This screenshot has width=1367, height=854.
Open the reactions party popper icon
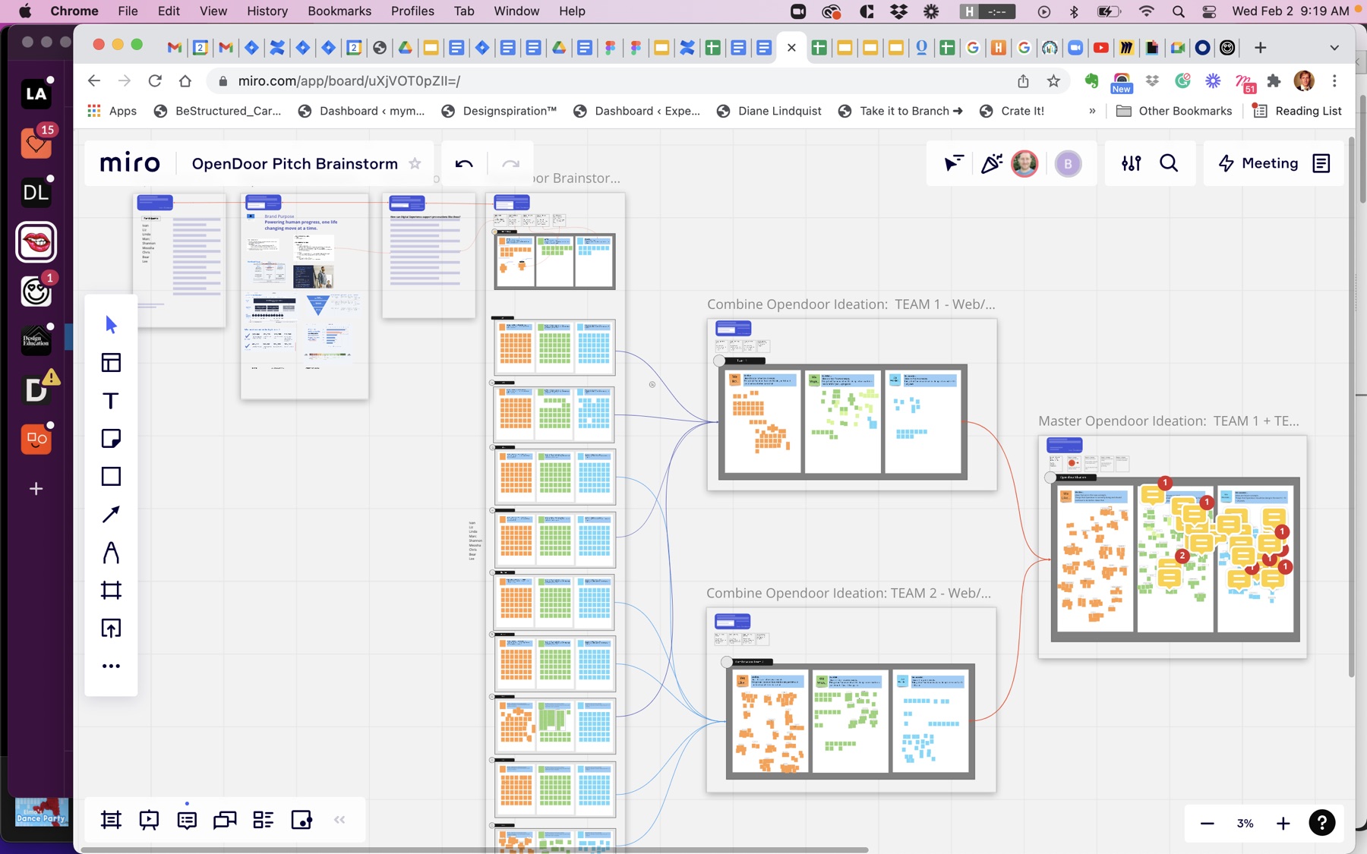[990, 163]
